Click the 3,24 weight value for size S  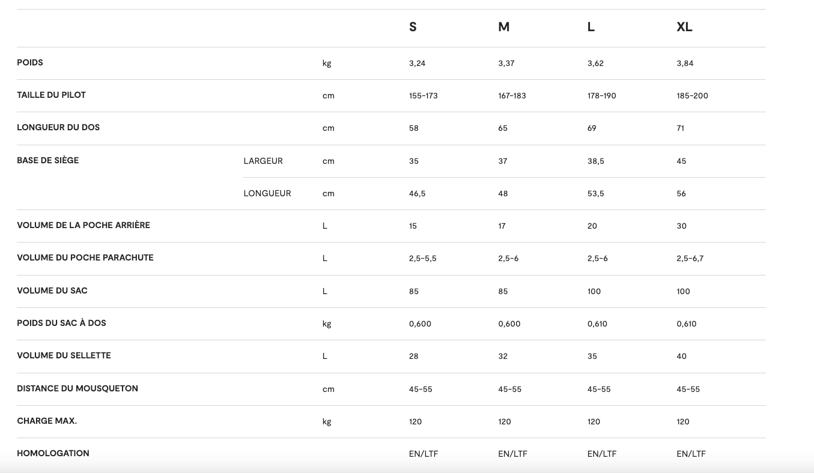(x=417, y=64)
